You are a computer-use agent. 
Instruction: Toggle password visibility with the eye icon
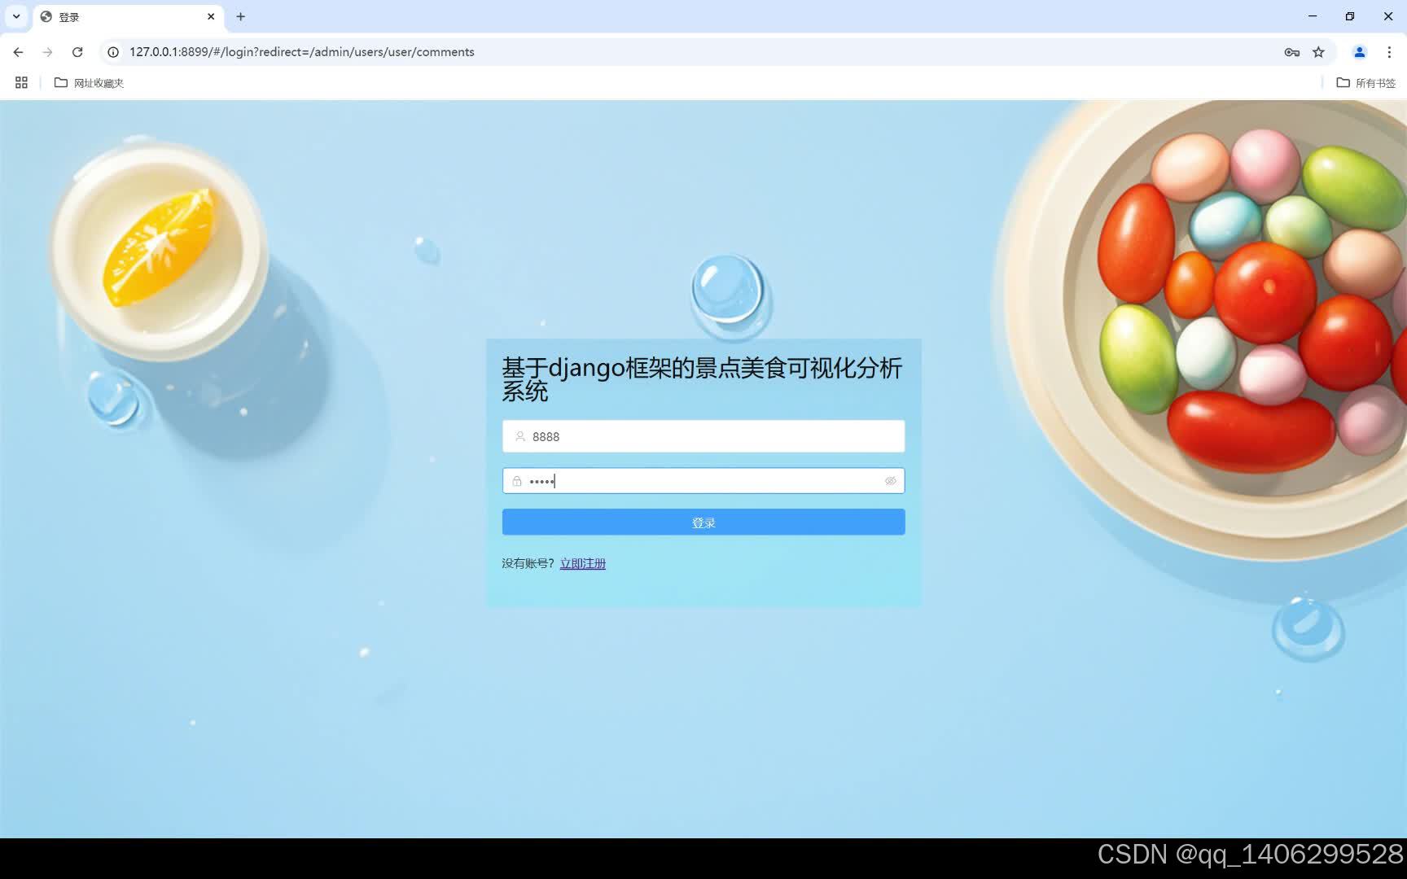tap(890, 481)
